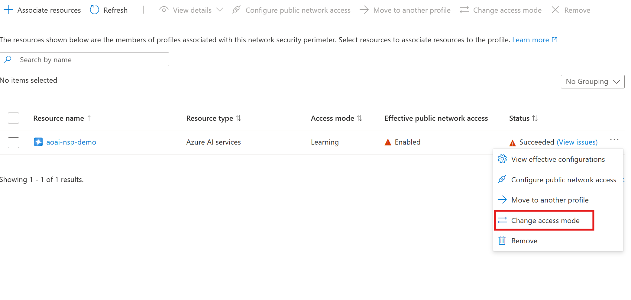Select Change access mode from the context menu
631x300 pixels.
tap(545, 220)
